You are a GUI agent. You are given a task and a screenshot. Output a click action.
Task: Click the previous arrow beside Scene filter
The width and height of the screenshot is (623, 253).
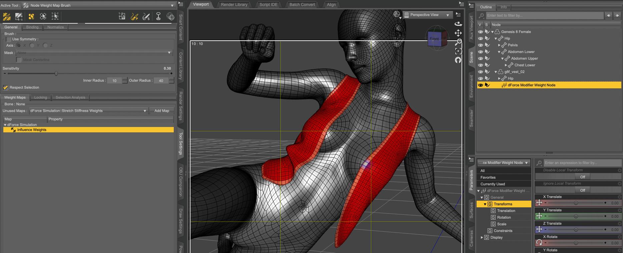(609, 16)
